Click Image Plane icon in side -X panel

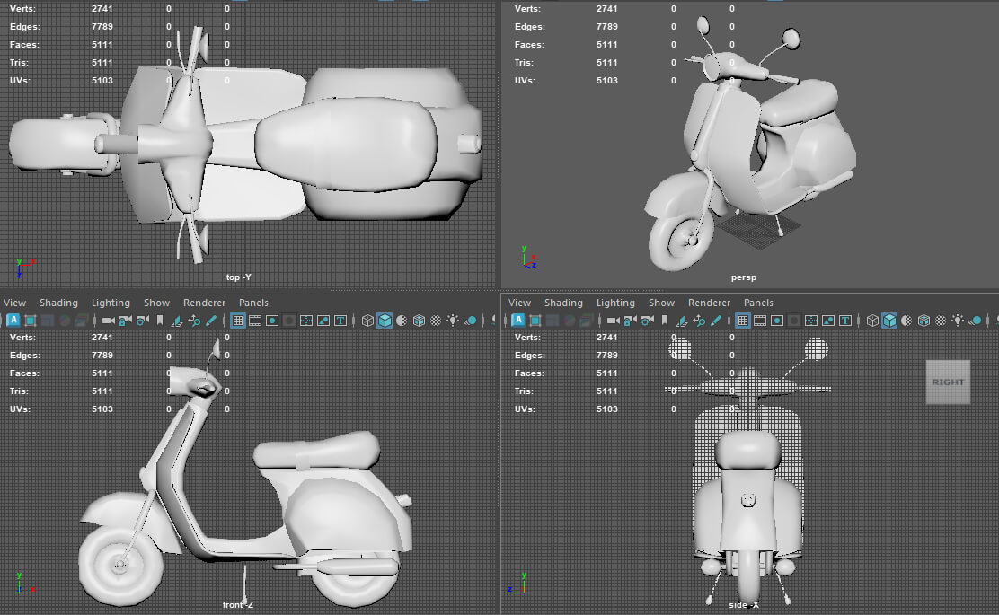coord(682,321)
